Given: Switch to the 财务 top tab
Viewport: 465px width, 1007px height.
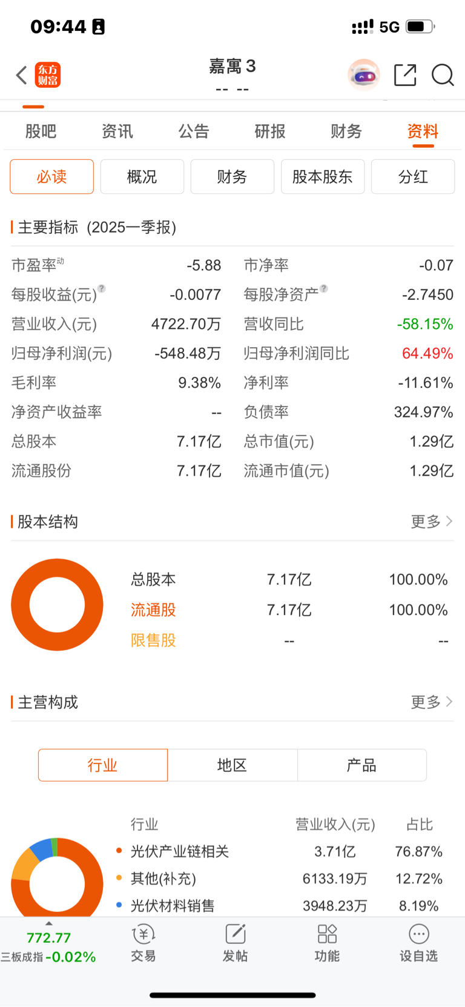Looking at the screenshot, I should coord(346,131).
